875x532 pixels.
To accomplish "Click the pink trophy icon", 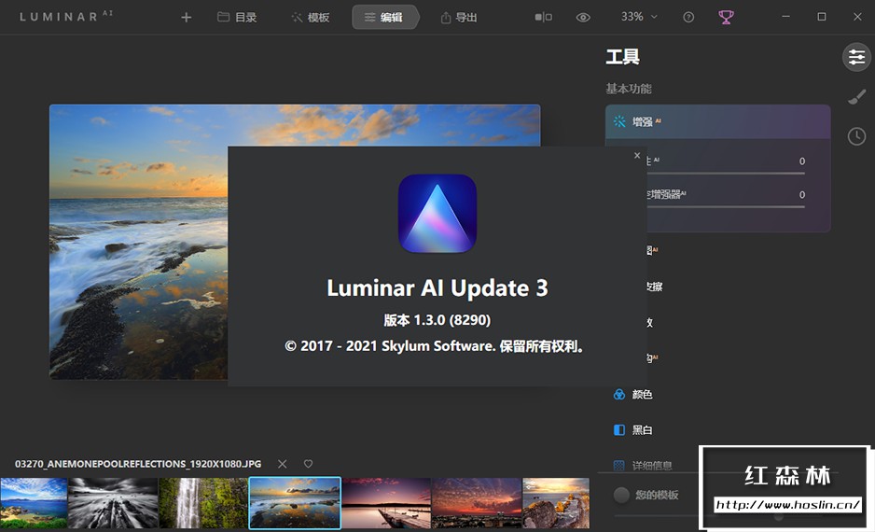I will [x=726, y=18].
